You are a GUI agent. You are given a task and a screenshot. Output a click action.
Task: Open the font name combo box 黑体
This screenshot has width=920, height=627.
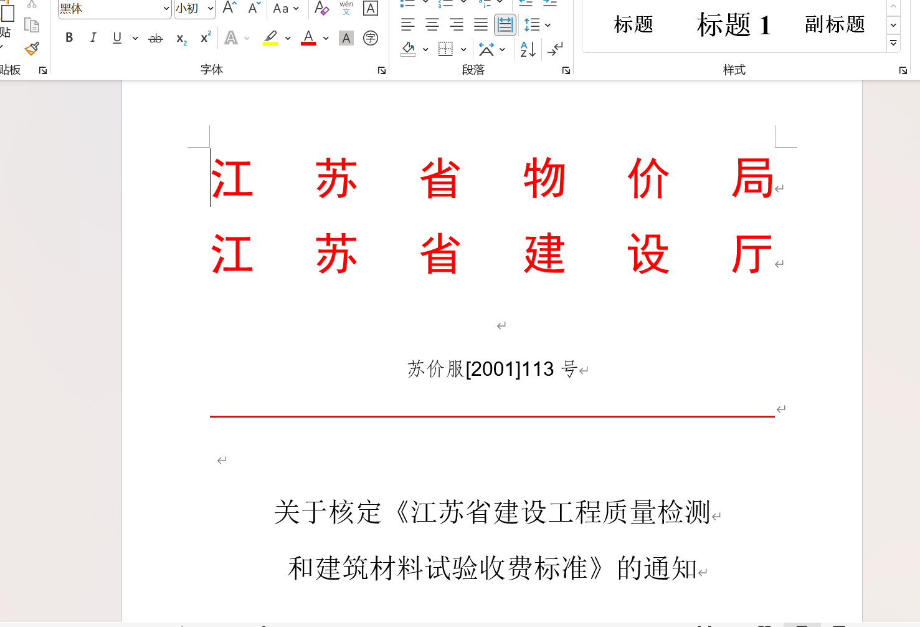[115, 9]
